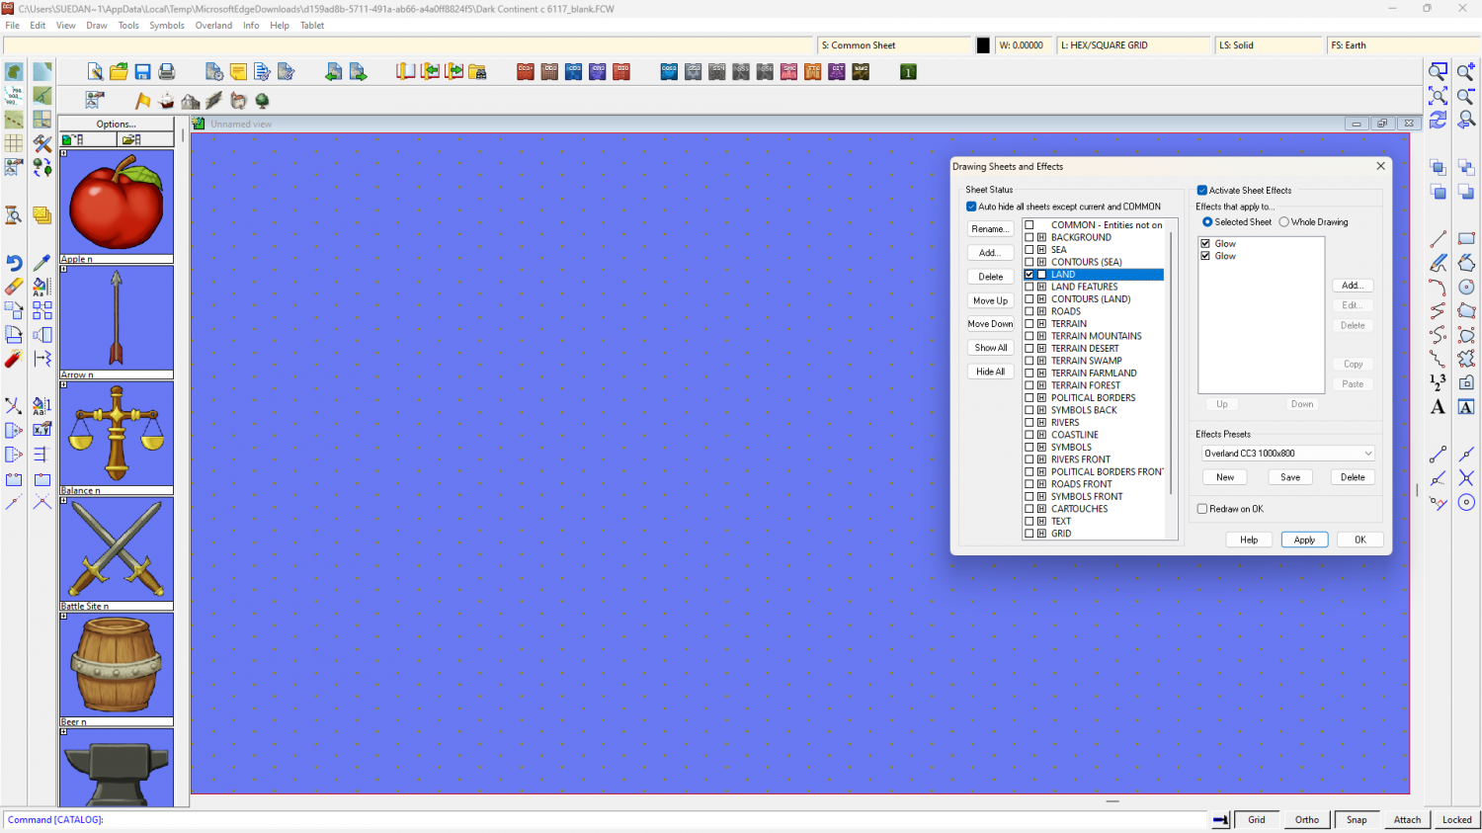Click the sticky note icon in toolbar
Image resolution: width=1482 pixels, height=833 pixels.
coord(238,71)
